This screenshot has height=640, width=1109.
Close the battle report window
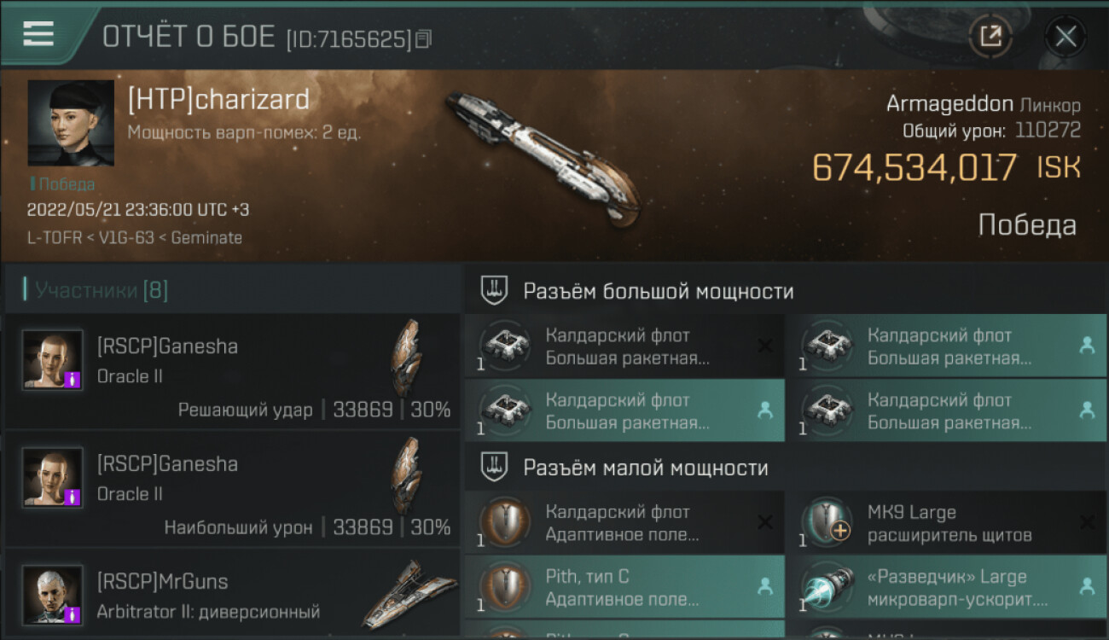[1065, 36]
